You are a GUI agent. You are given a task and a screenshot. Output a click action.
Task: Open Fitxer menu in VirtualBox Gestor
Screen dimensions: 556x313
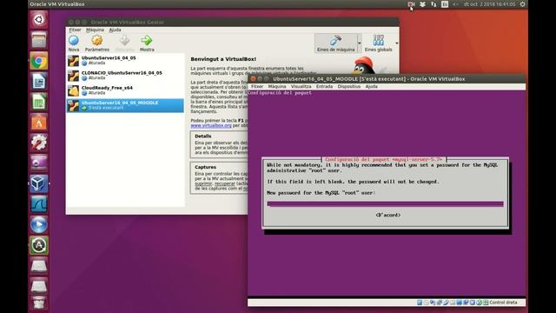point(75,30)
